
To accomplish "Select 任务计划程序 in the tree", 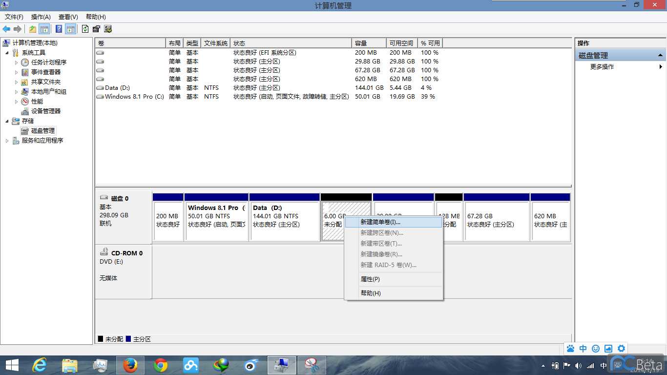I will tap(49, 62).
